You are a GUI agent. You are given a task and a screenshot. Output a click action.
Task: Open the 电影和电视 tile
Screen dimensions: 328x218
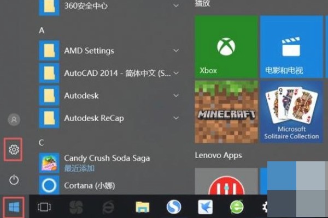pyautogui.click(x=291, y=47)
